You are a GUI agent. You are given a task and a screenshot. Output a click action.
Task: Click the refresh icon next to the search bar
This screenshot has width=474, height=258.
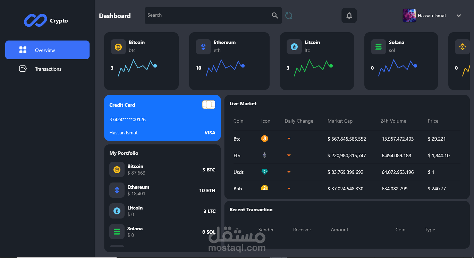coord(289,15)
